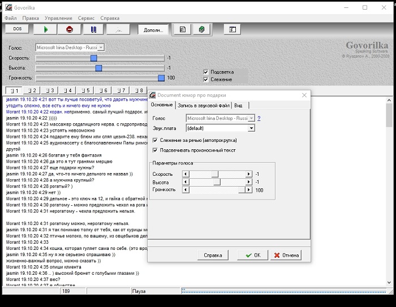Switch to document tab 3
The image size is (396, 307).
point(50,90)
